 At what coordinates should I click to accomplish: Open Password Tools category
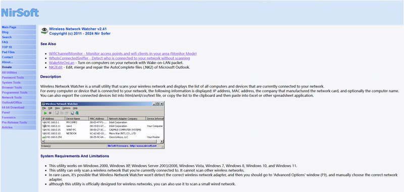(13, 78)
